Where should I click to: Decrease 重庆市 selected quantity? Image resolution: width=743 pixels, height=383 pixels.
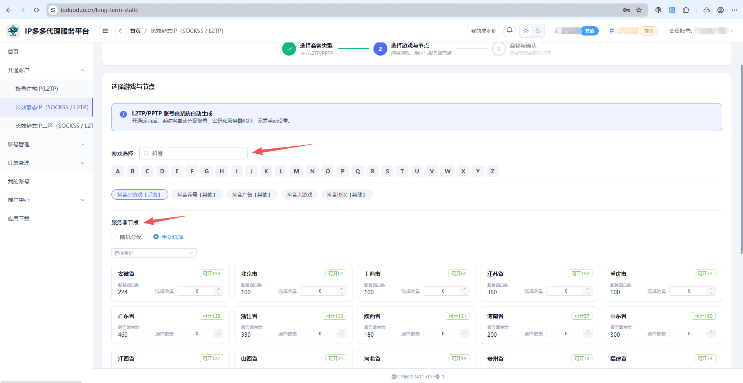[711, 293]
